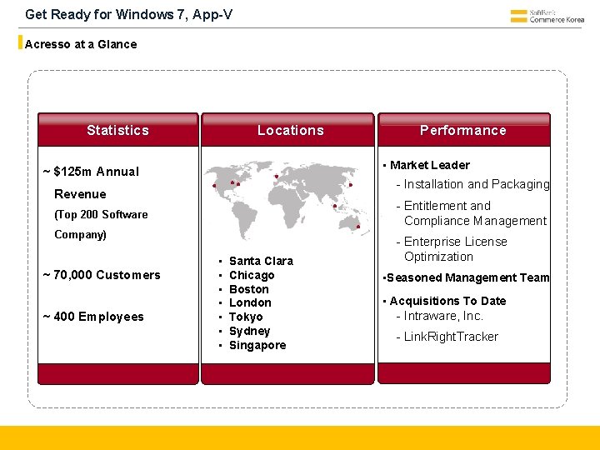Click '- Enterprise License' line
Viewport: 600px width, 450px height.
tap(452, 242)
